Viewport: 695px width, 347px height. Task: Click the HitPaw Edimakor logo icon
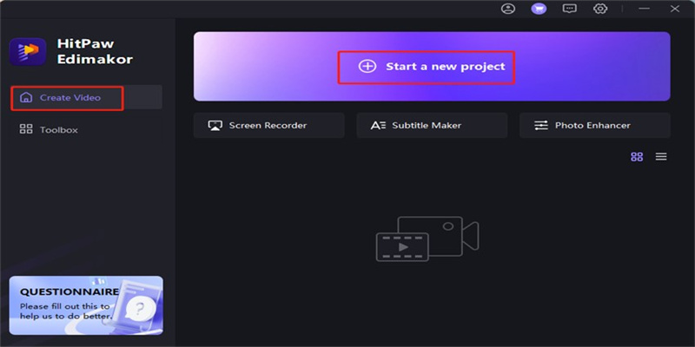(x=28, y=52)
